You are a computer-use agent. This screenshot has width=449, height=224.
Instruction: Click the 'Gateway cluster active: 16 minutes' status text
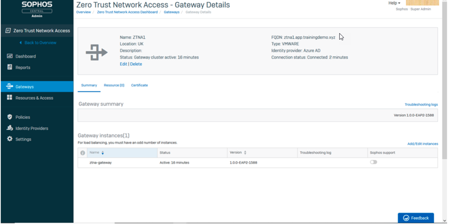tap(159, 57)
